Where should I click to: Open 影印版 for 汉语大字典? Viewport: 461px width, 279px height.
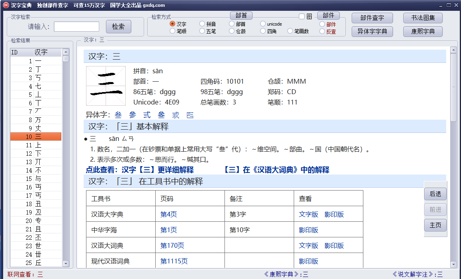(334, 214)
